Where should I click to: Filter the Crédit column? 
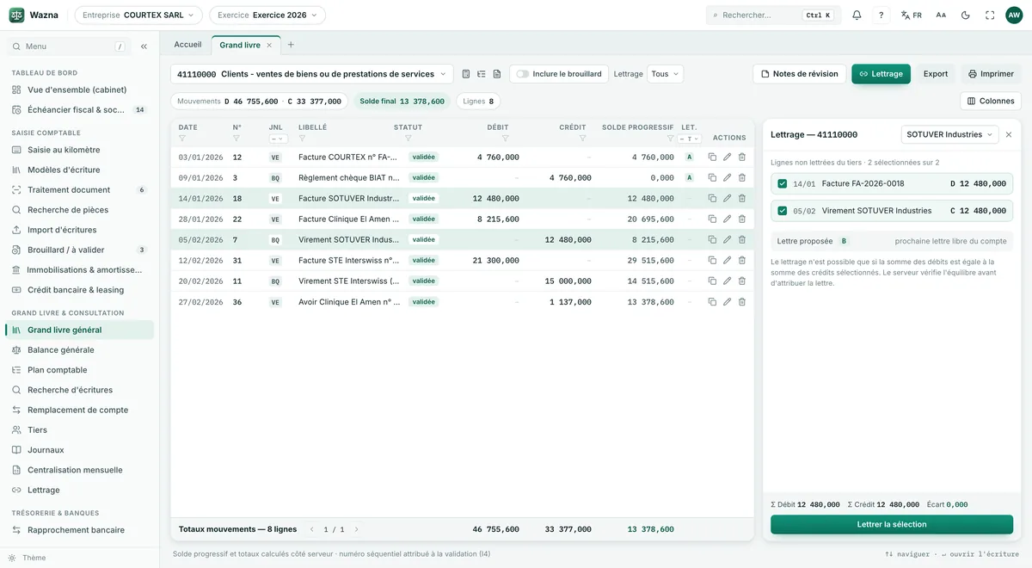[582, 138]
